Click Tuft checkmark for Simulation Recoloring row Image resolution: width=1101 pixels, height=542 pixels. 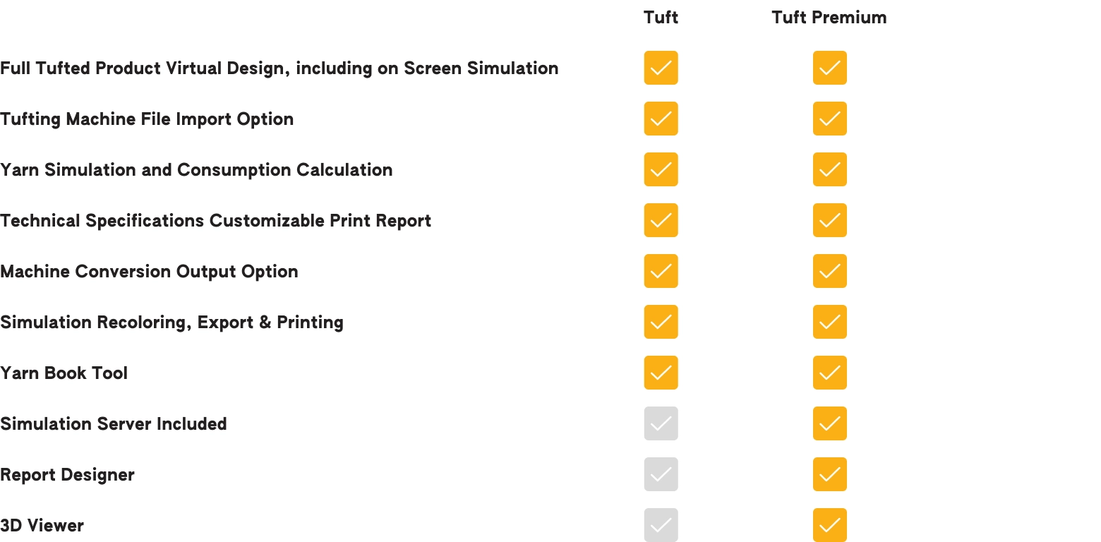(x=661, y=322)
